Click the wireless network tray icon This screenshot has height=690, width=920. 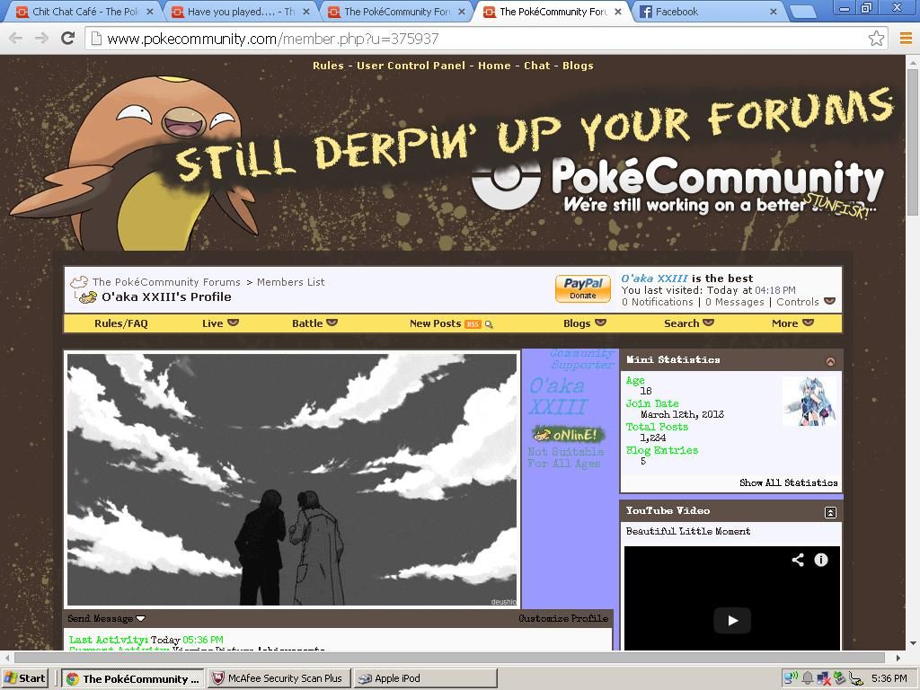792,678
